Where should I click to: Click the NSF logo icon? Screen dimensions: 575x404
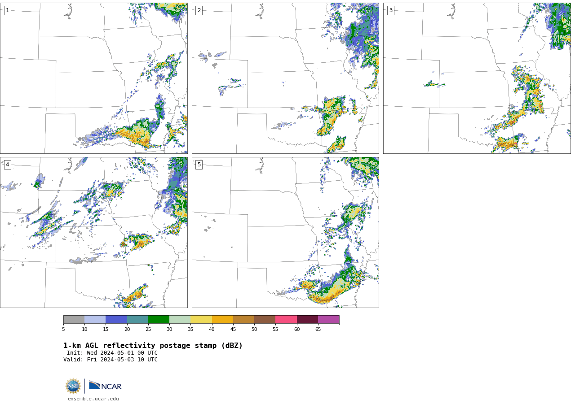pyautogui.click(x=73, y=386)
